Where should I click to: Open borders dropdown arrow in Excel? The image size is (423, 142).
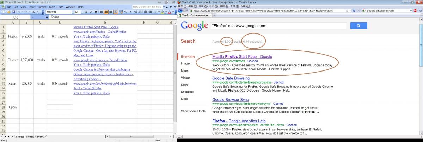click(159, 12)
